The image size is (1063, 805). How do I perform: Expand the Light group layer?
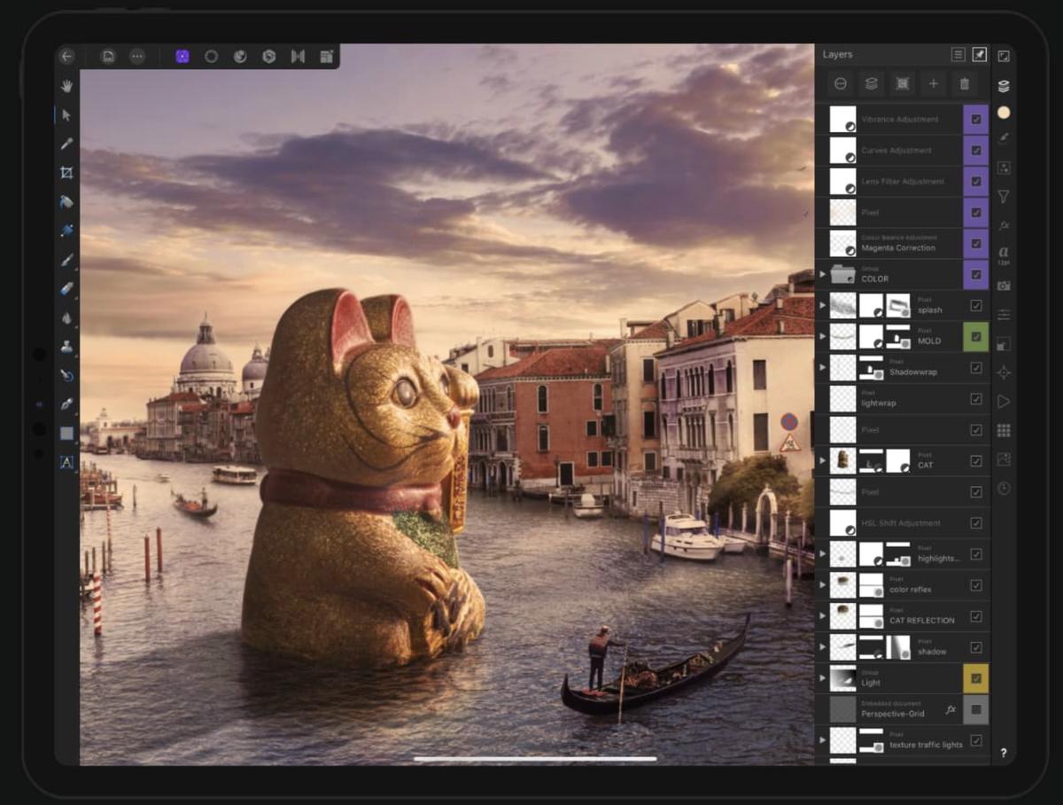823,678
